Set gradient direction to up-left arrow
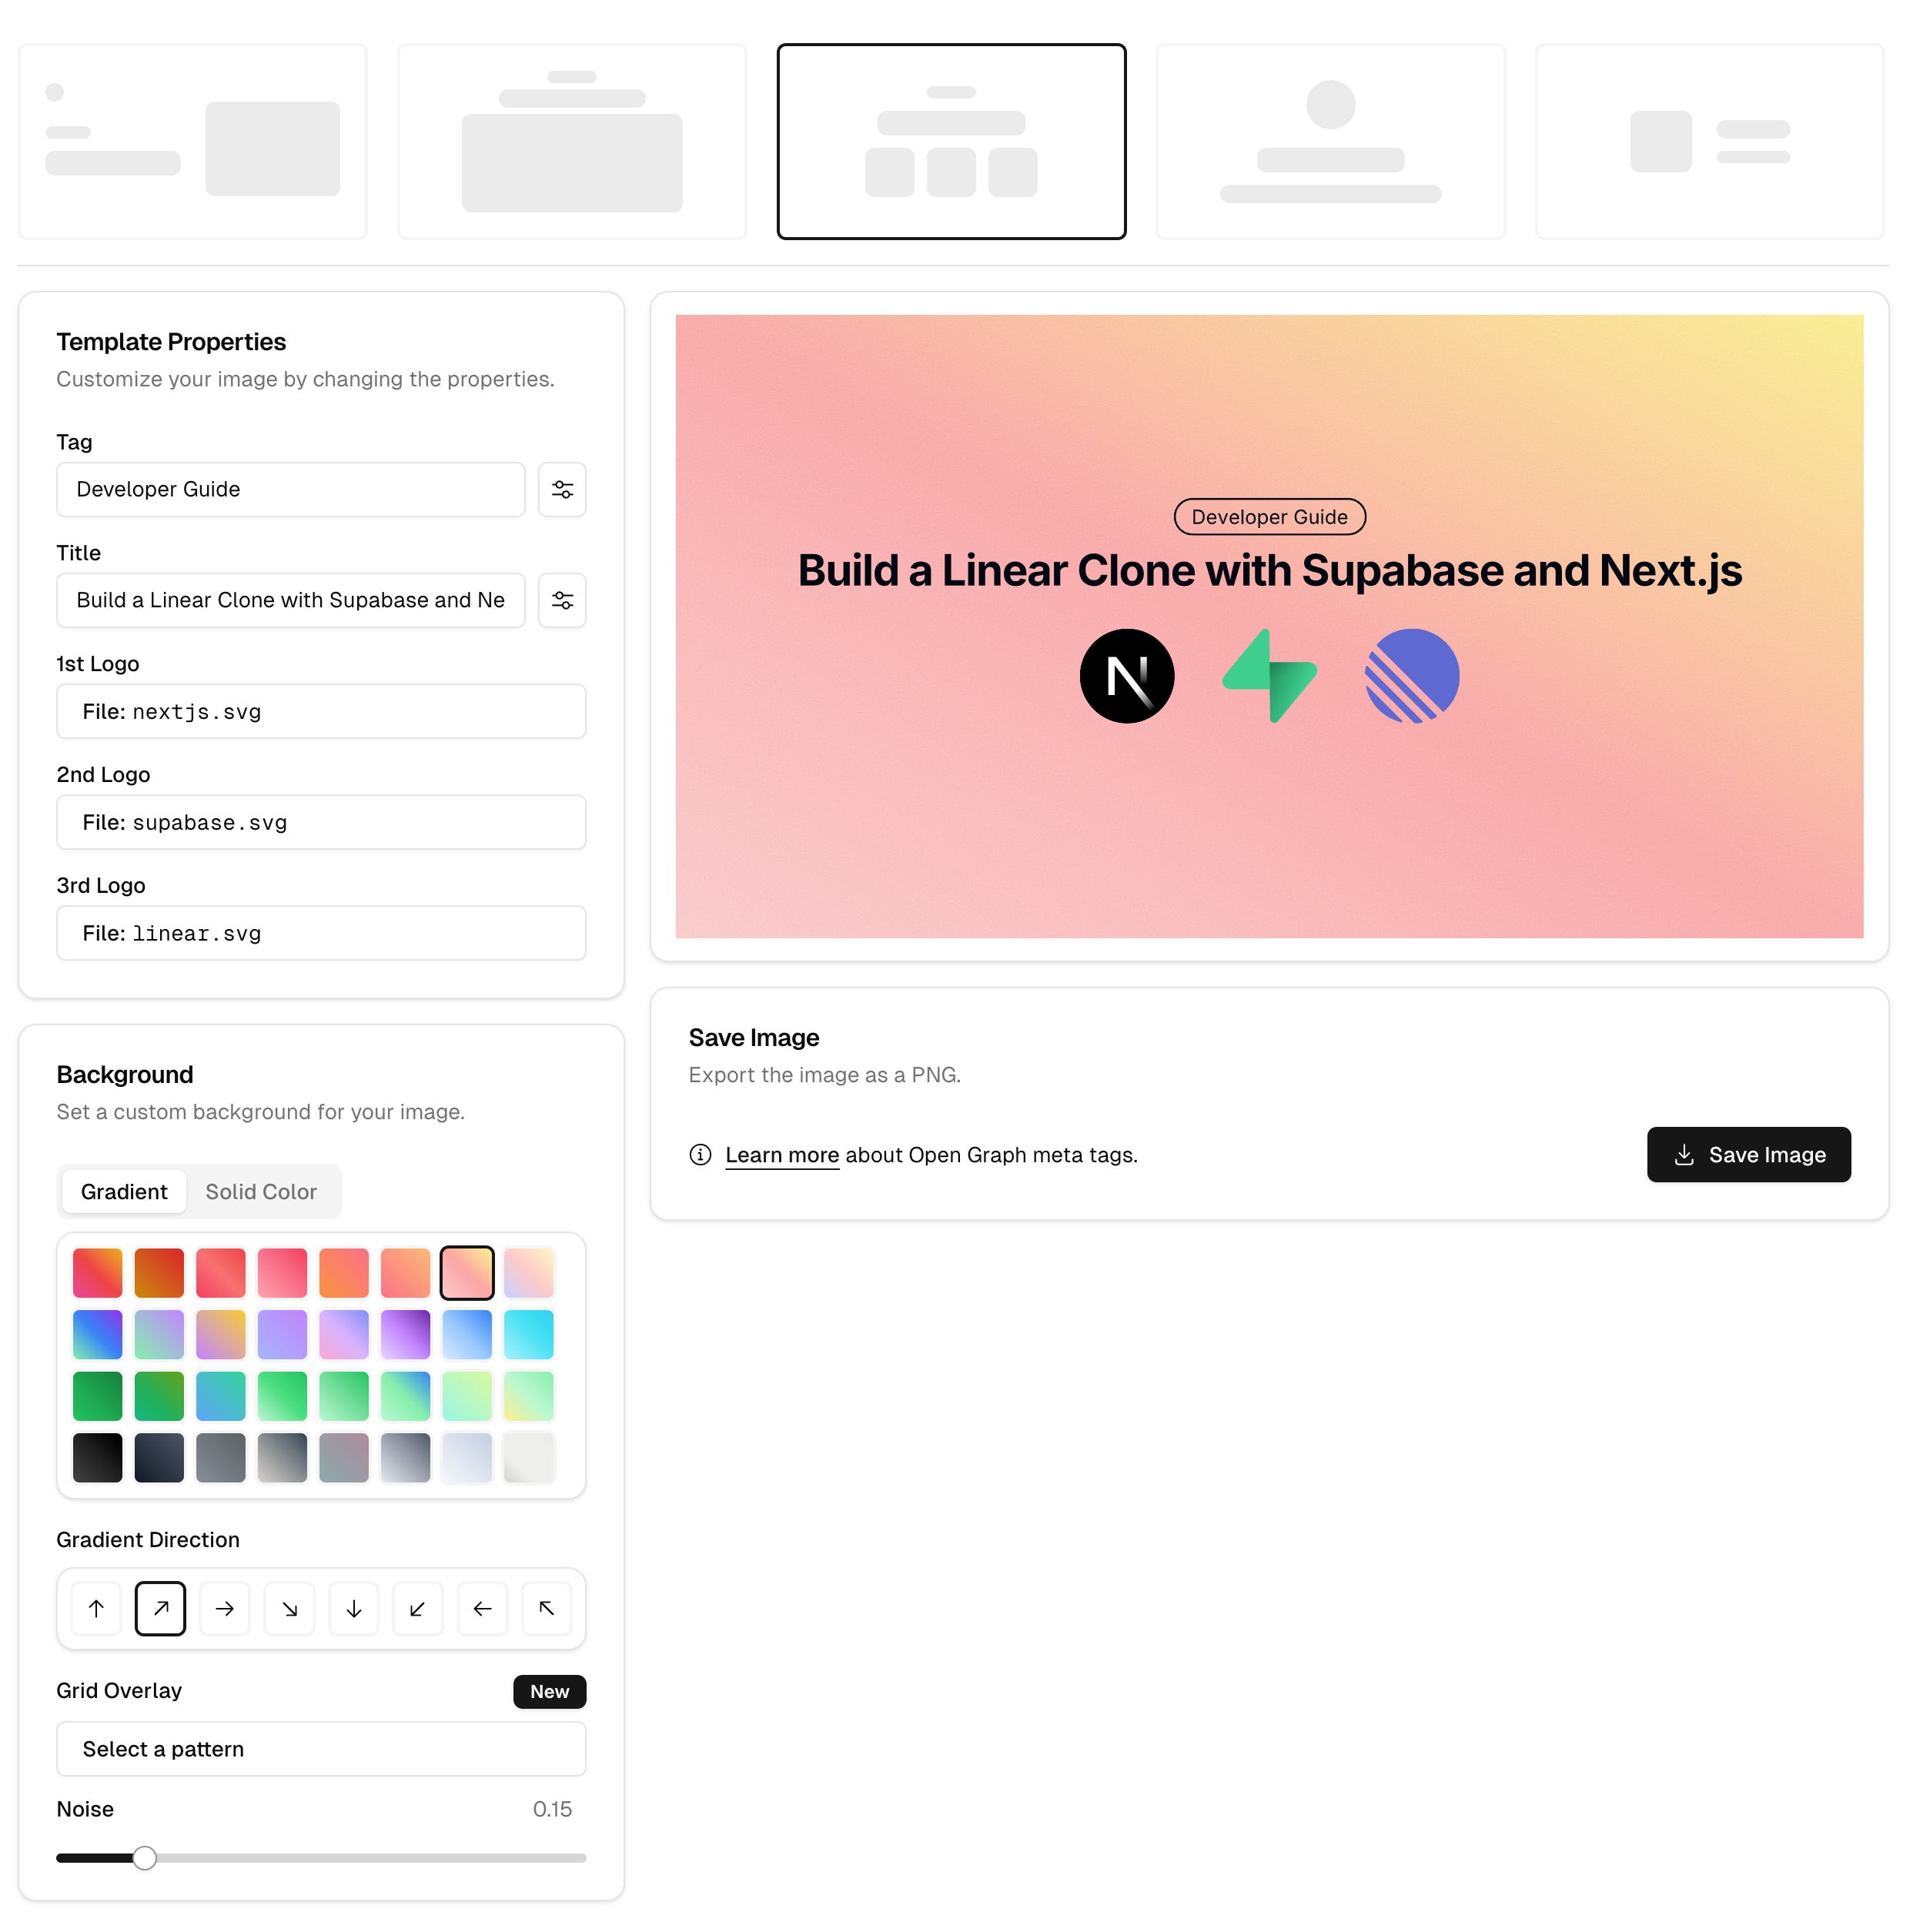Viewport: 1913px width, 1932px height. pyautogui.click(x=546, y=1608)
